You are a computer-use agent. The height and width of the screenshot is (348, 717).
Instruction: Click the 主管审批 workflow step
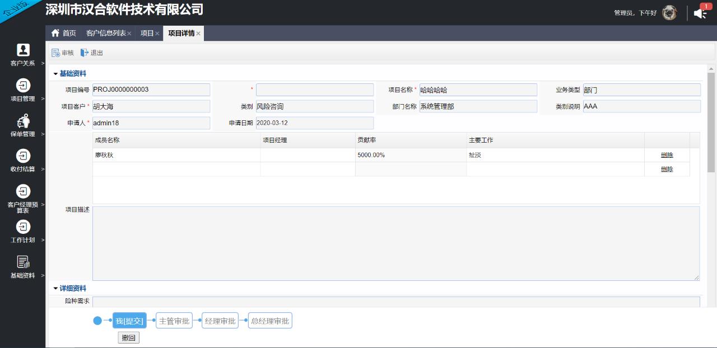pos(174,321)
